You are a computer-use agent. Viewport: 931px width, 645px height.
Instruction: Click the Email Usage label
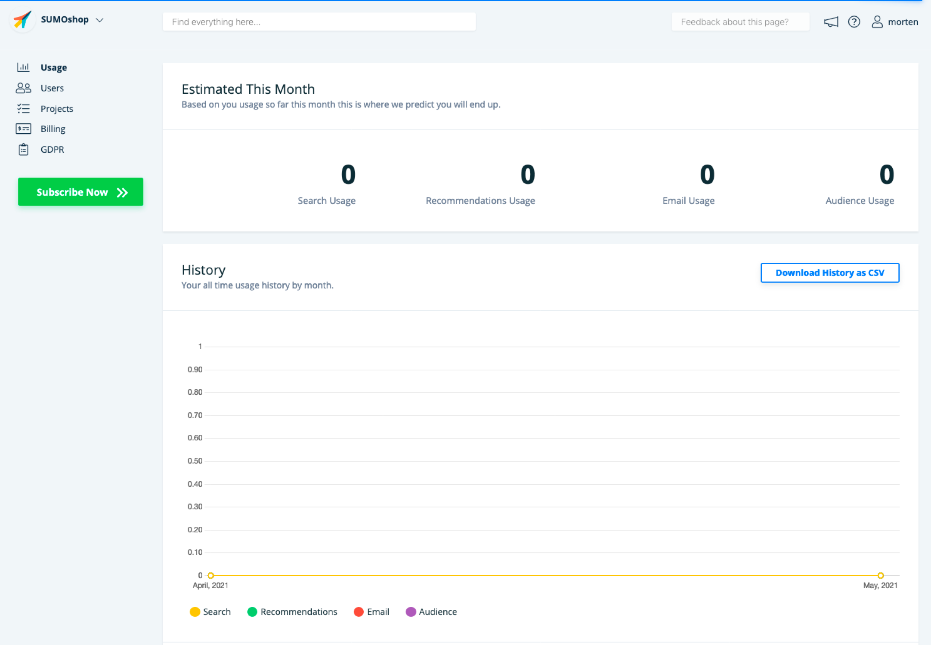point(688,201)
